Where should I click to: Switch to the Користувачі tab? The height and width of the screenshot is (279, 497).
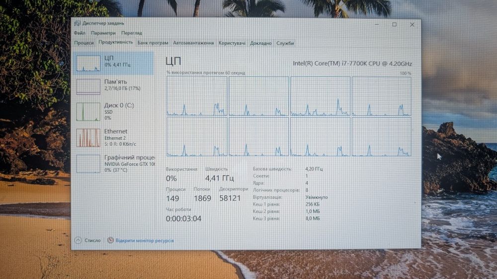pyautogui.click(x=232, y=43)
